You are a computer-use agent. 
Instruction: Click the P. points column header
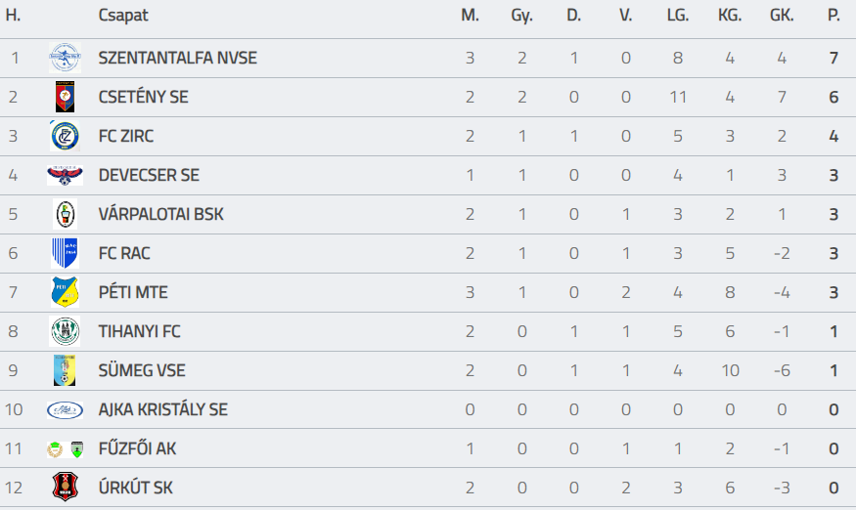tap(833, 16)
